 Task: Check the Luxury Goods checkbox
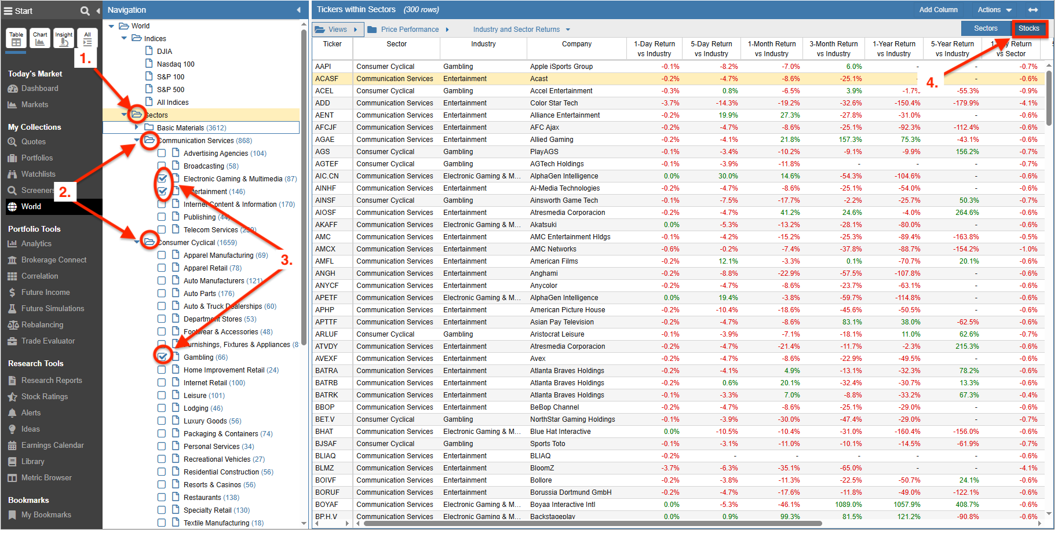(162, 421)
